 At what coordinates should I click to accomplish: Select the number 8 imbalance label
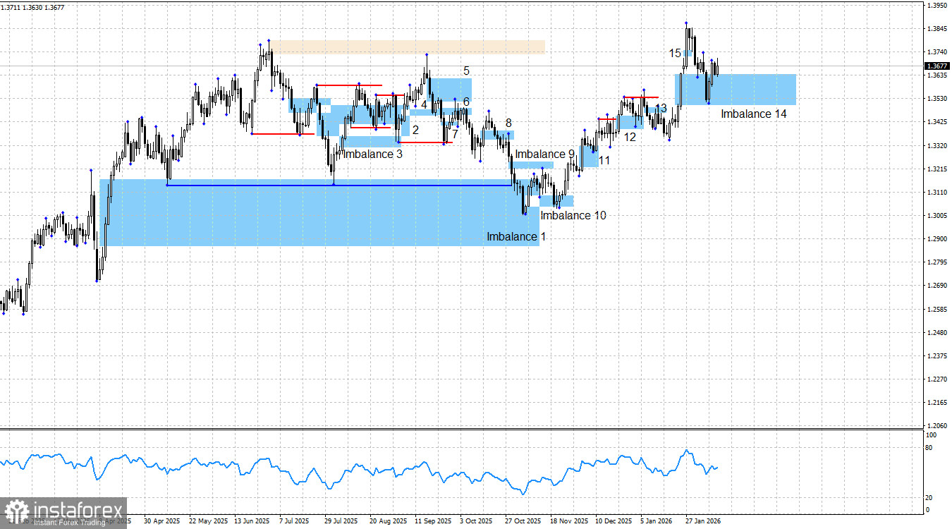pyautogui.click(x=508, y=123)
